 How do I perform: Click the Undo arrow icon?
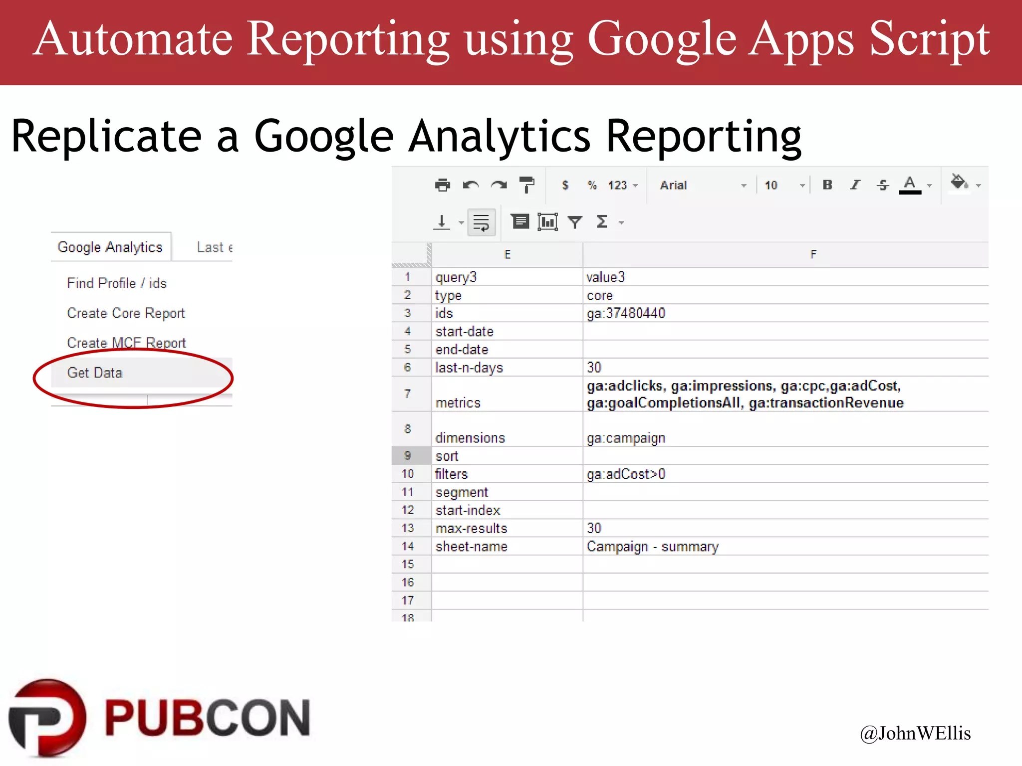pos(471,186)
